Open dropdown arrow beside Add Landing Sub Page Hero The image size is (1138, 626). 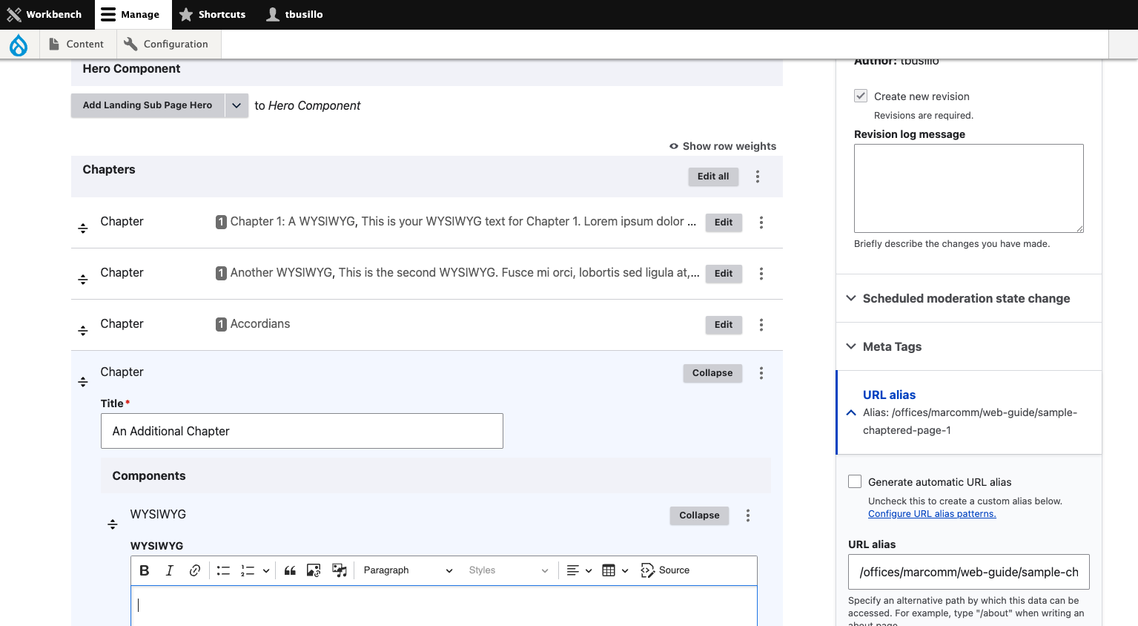[236, 105]
